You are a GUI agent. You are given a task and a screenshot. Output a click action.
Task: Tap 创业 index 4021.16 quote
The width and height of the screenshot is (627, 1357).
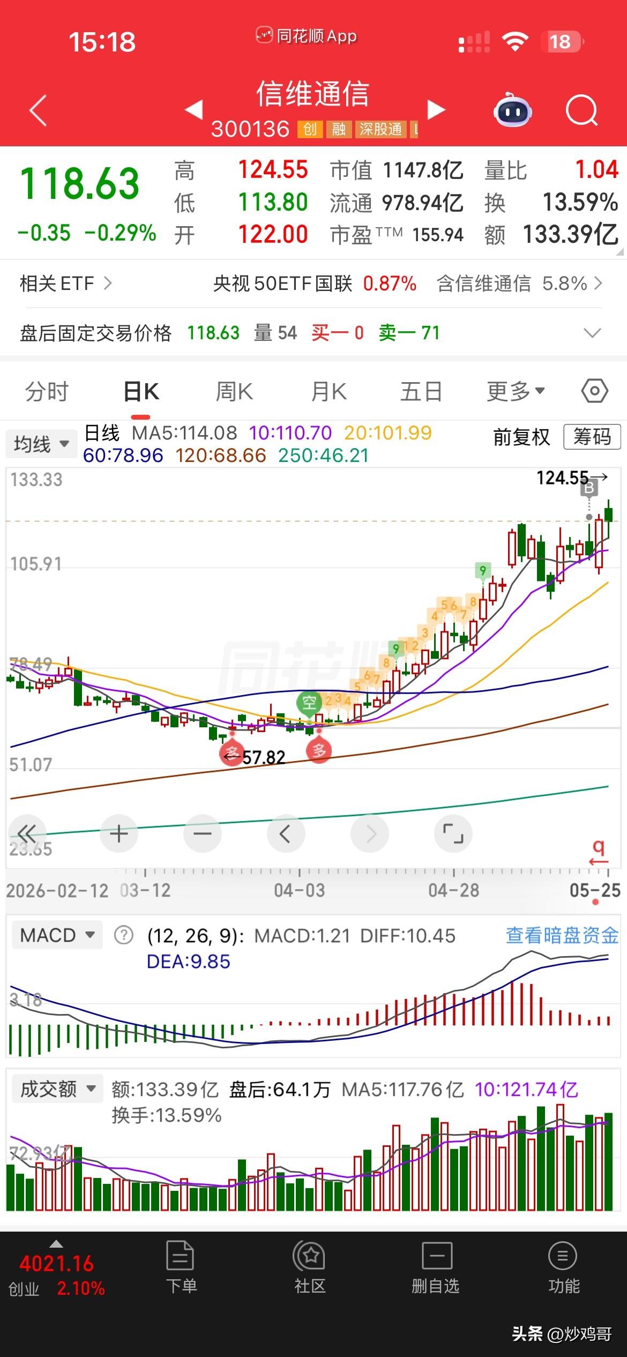56,1276
